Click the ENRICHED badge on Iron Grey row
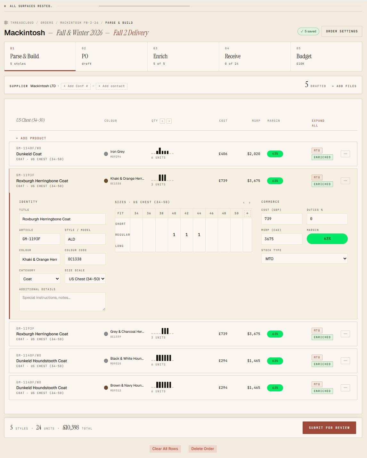Screen dimensions: 367x458 click(322, 157)
